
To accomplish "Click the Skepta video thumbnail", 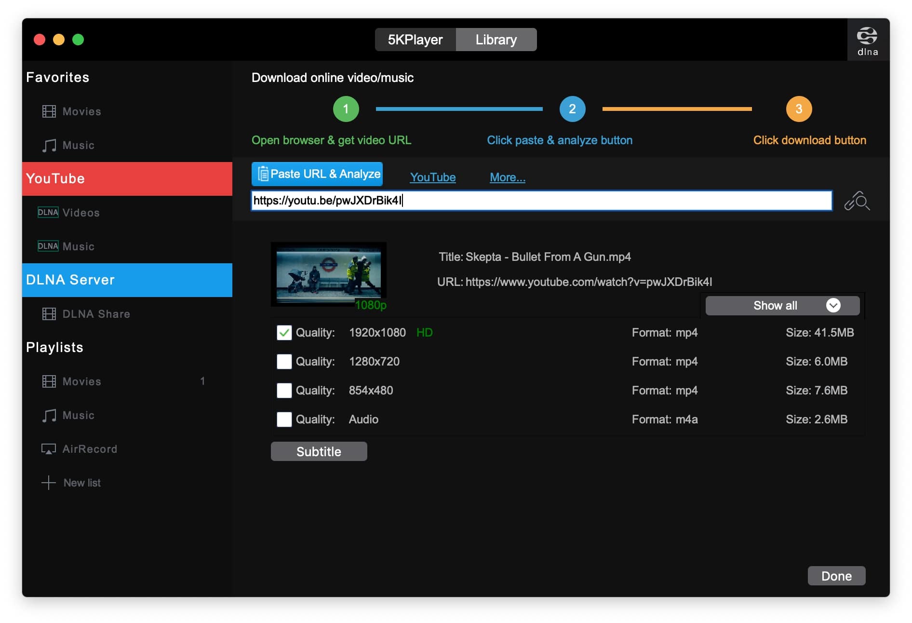I will (x=329, y=274).
